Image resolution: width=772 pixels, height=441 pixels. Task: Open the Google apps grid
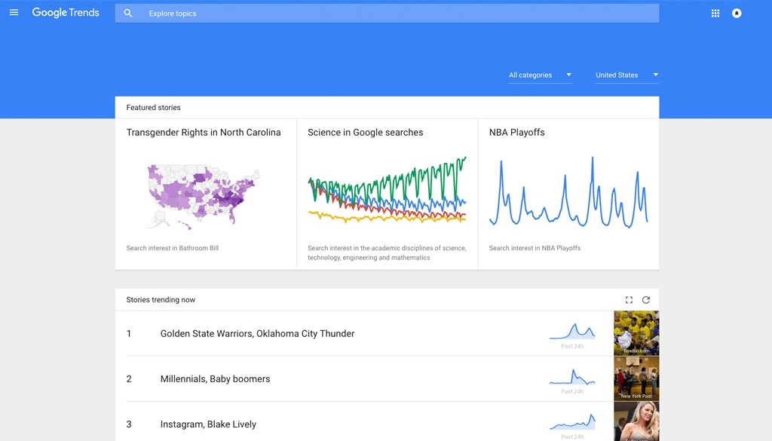pyautogui.click(x=715, y=14)
